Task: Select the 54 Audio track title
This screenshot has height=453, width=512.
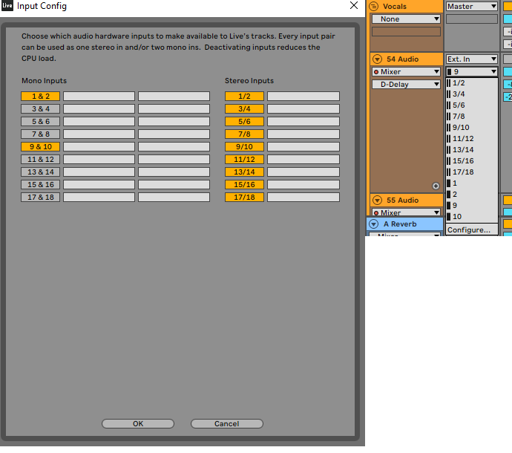Action: (x=403, y=59)
